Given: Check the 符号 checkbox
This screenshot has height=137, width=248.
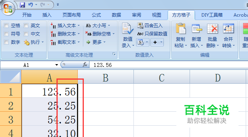Looking at the screenshot, I should [x=6, y=34].
